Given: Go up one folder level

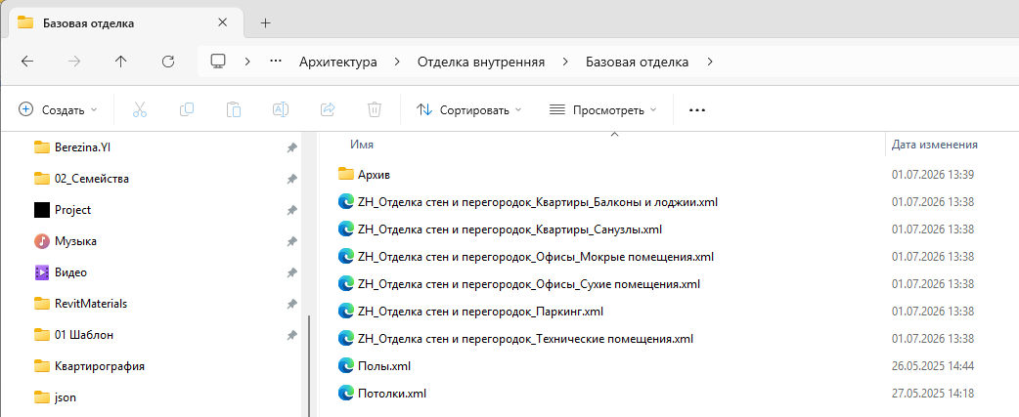Looking at the screenshot, I should pos(121,62).
